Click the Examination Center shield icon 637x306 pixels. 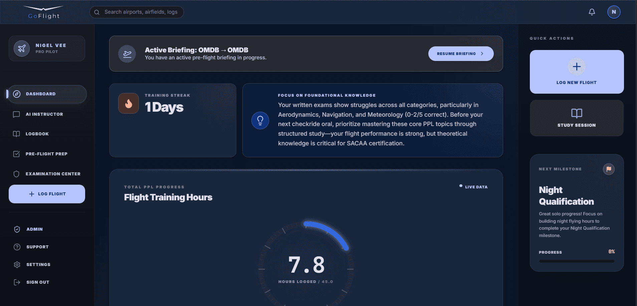pos(16,174)
